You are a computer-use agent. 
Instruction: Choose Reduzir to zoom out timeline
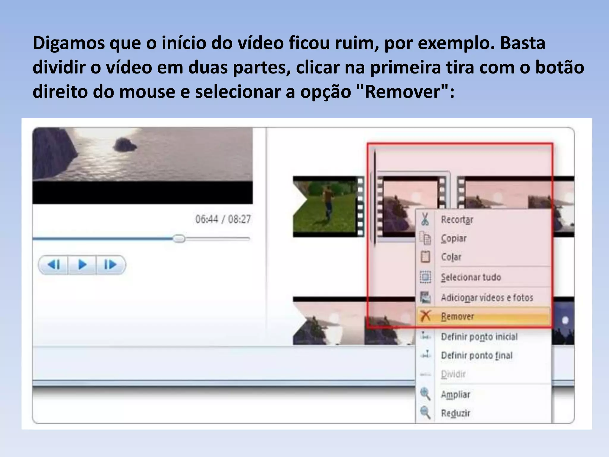(x=484, y=413)
